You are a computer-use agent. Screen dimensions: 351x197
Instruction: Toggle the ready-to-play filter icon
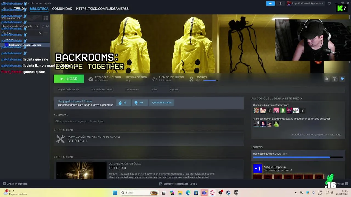tap(47, 26)
